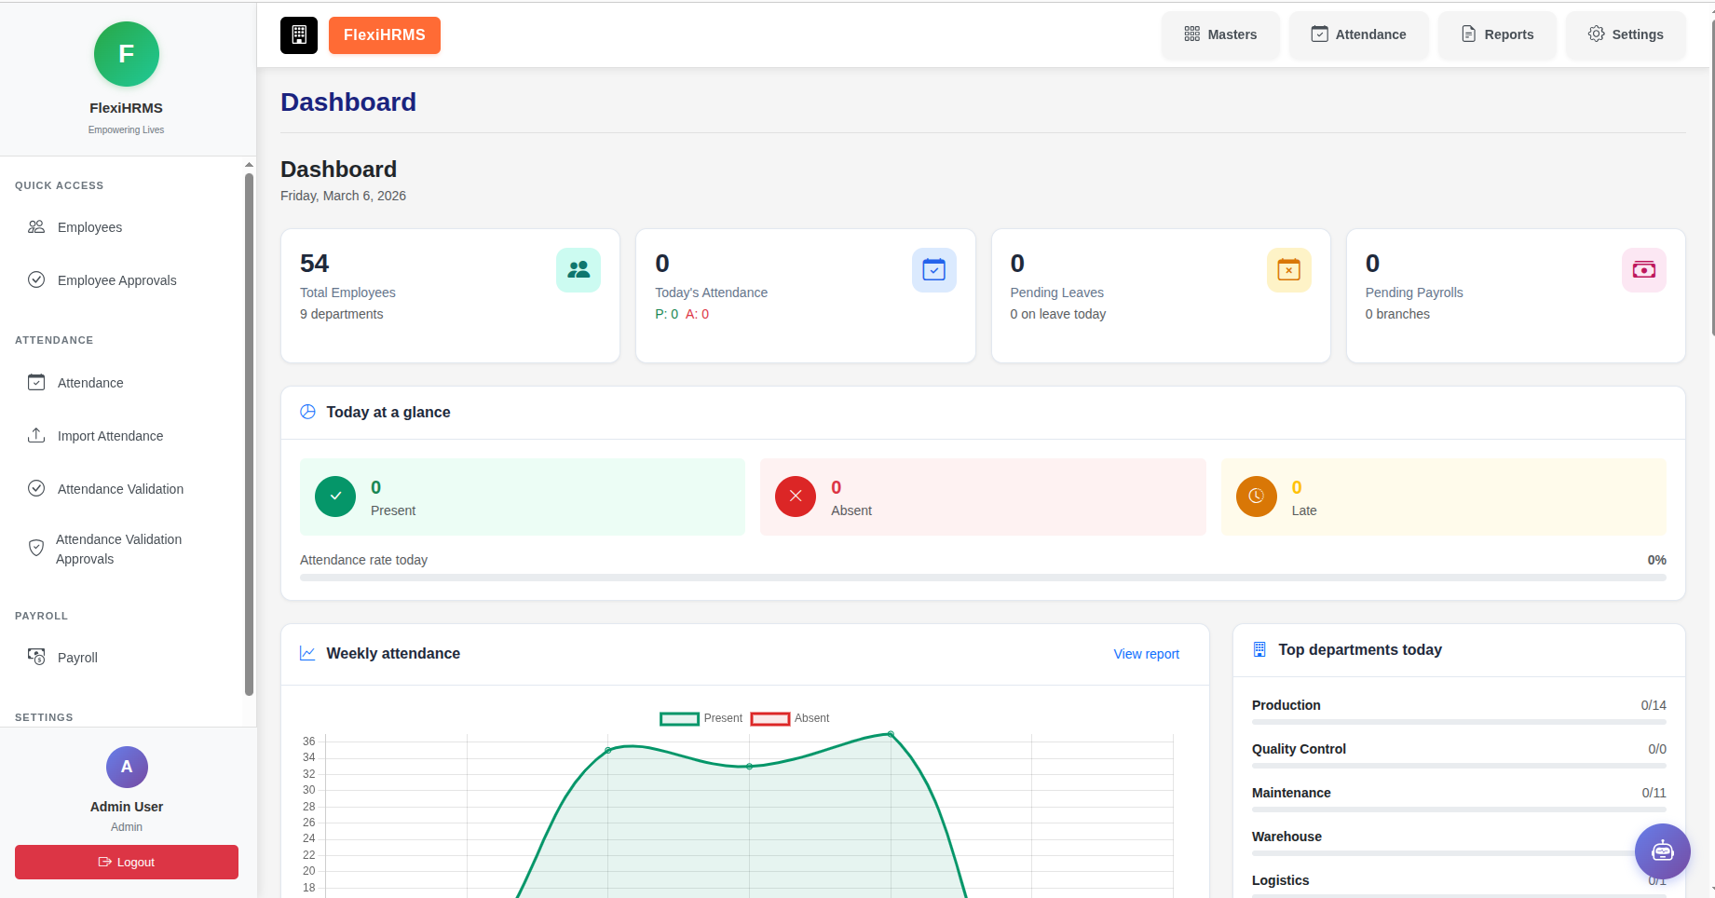Click the orange Late clock icon
Viewport: 1715px width, 898px height.
[1256, 497]
